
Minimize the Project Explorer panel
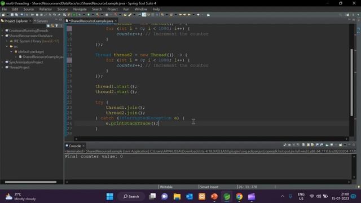click(x=56, y=20)
